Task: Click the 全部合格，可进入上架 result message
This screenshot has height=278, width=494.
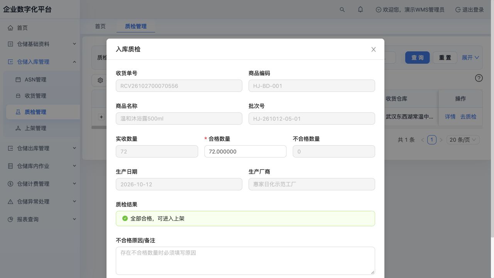Action: click(x=245, y=219)
